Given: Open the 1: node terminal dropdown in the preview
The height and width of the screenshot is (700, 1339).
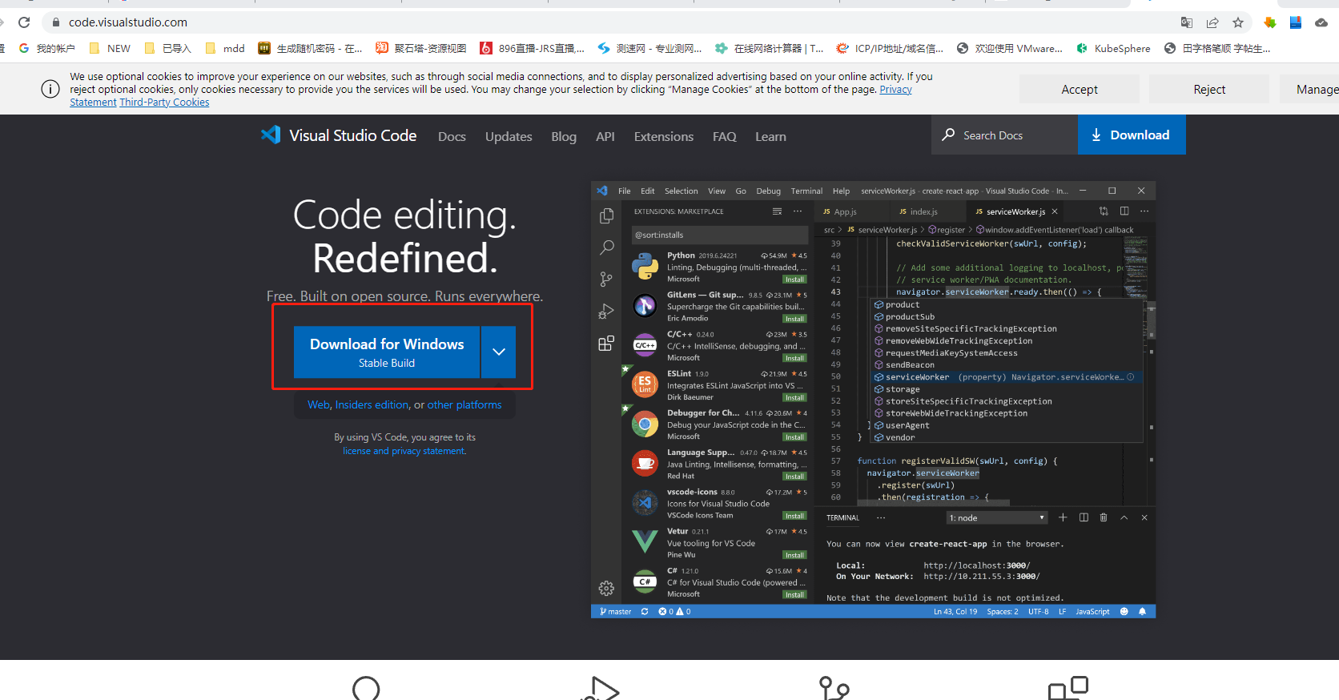Looking at the screenshot, I should pos(997,517).
